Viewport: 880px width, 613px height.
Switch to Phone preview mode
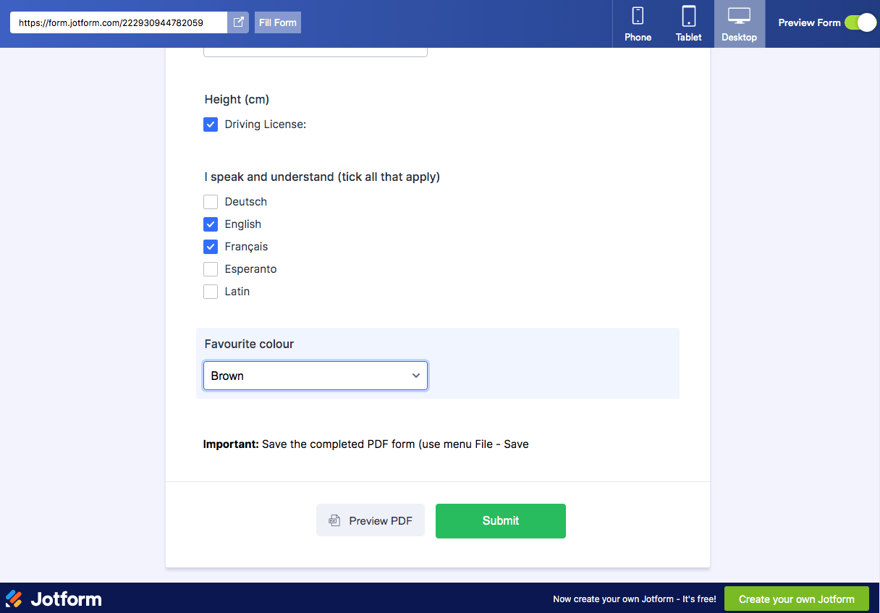point(638,23)
